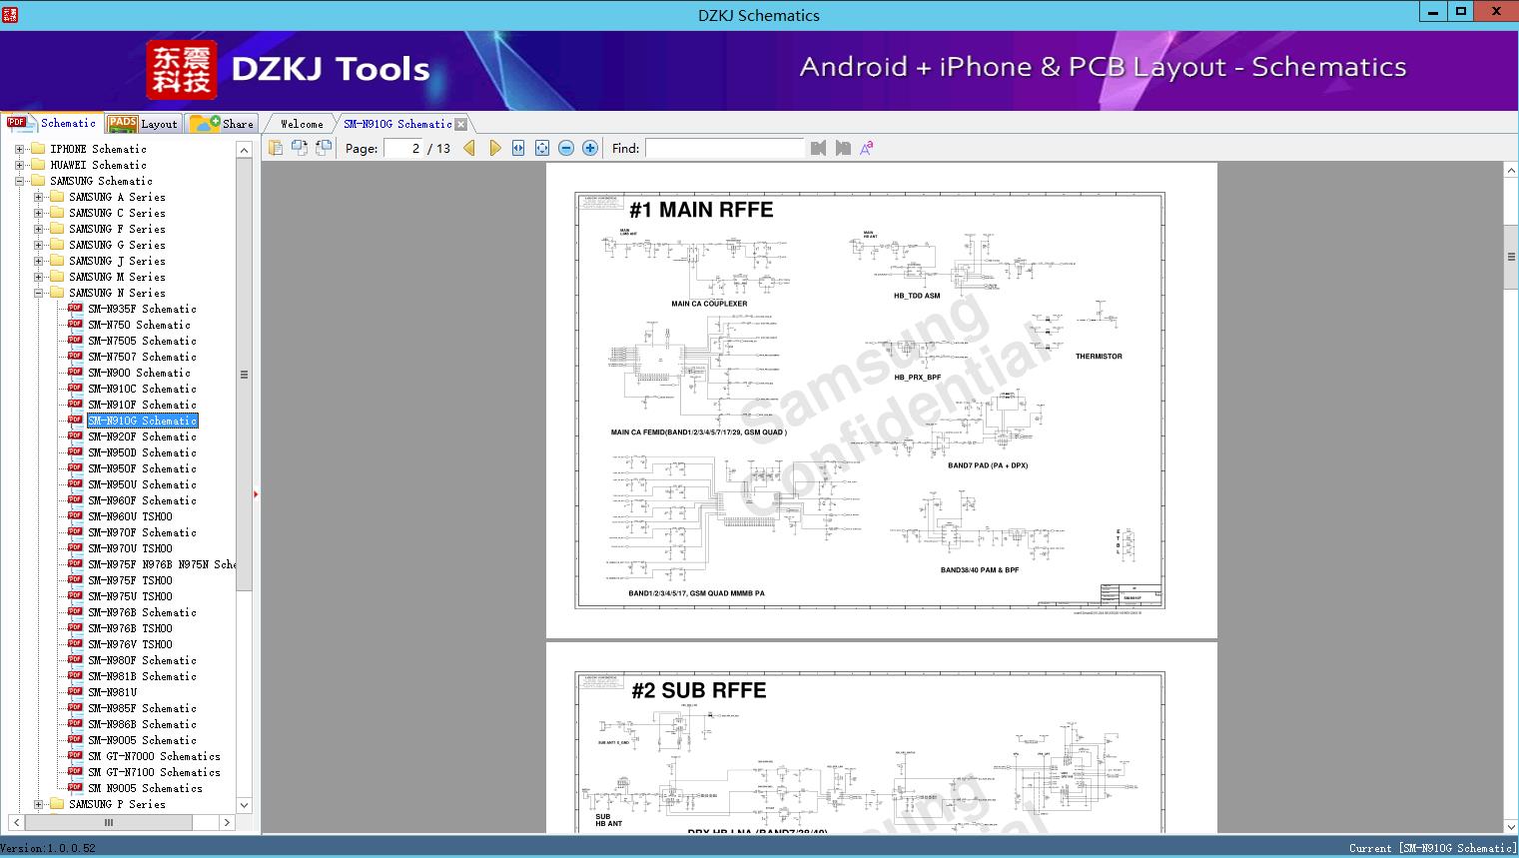
Task: Toggle the match case icon beside Find
Action: (867, 148)
